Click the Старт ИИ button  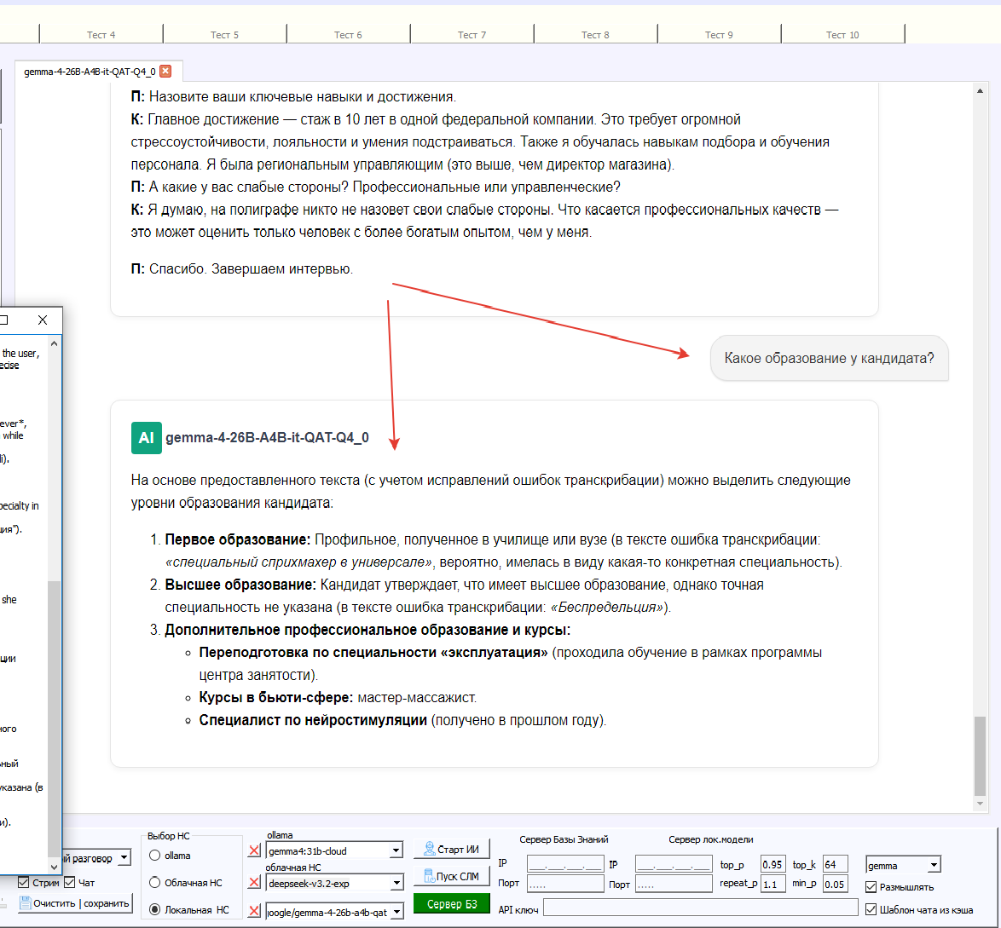pos(451,849)
